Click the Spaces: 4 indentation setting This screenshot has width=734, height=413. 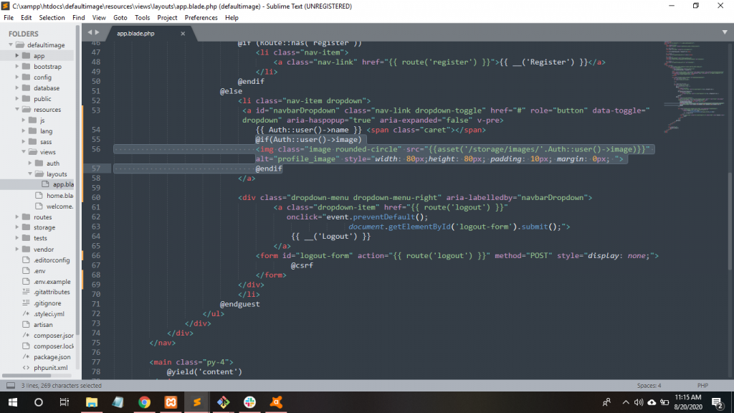click(649, 386)
